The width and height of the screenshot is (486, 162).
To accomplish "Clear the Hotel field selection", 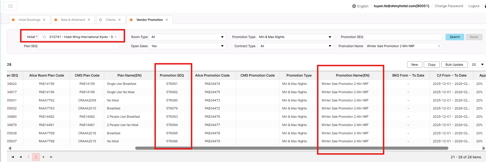I will pos(116,37).
